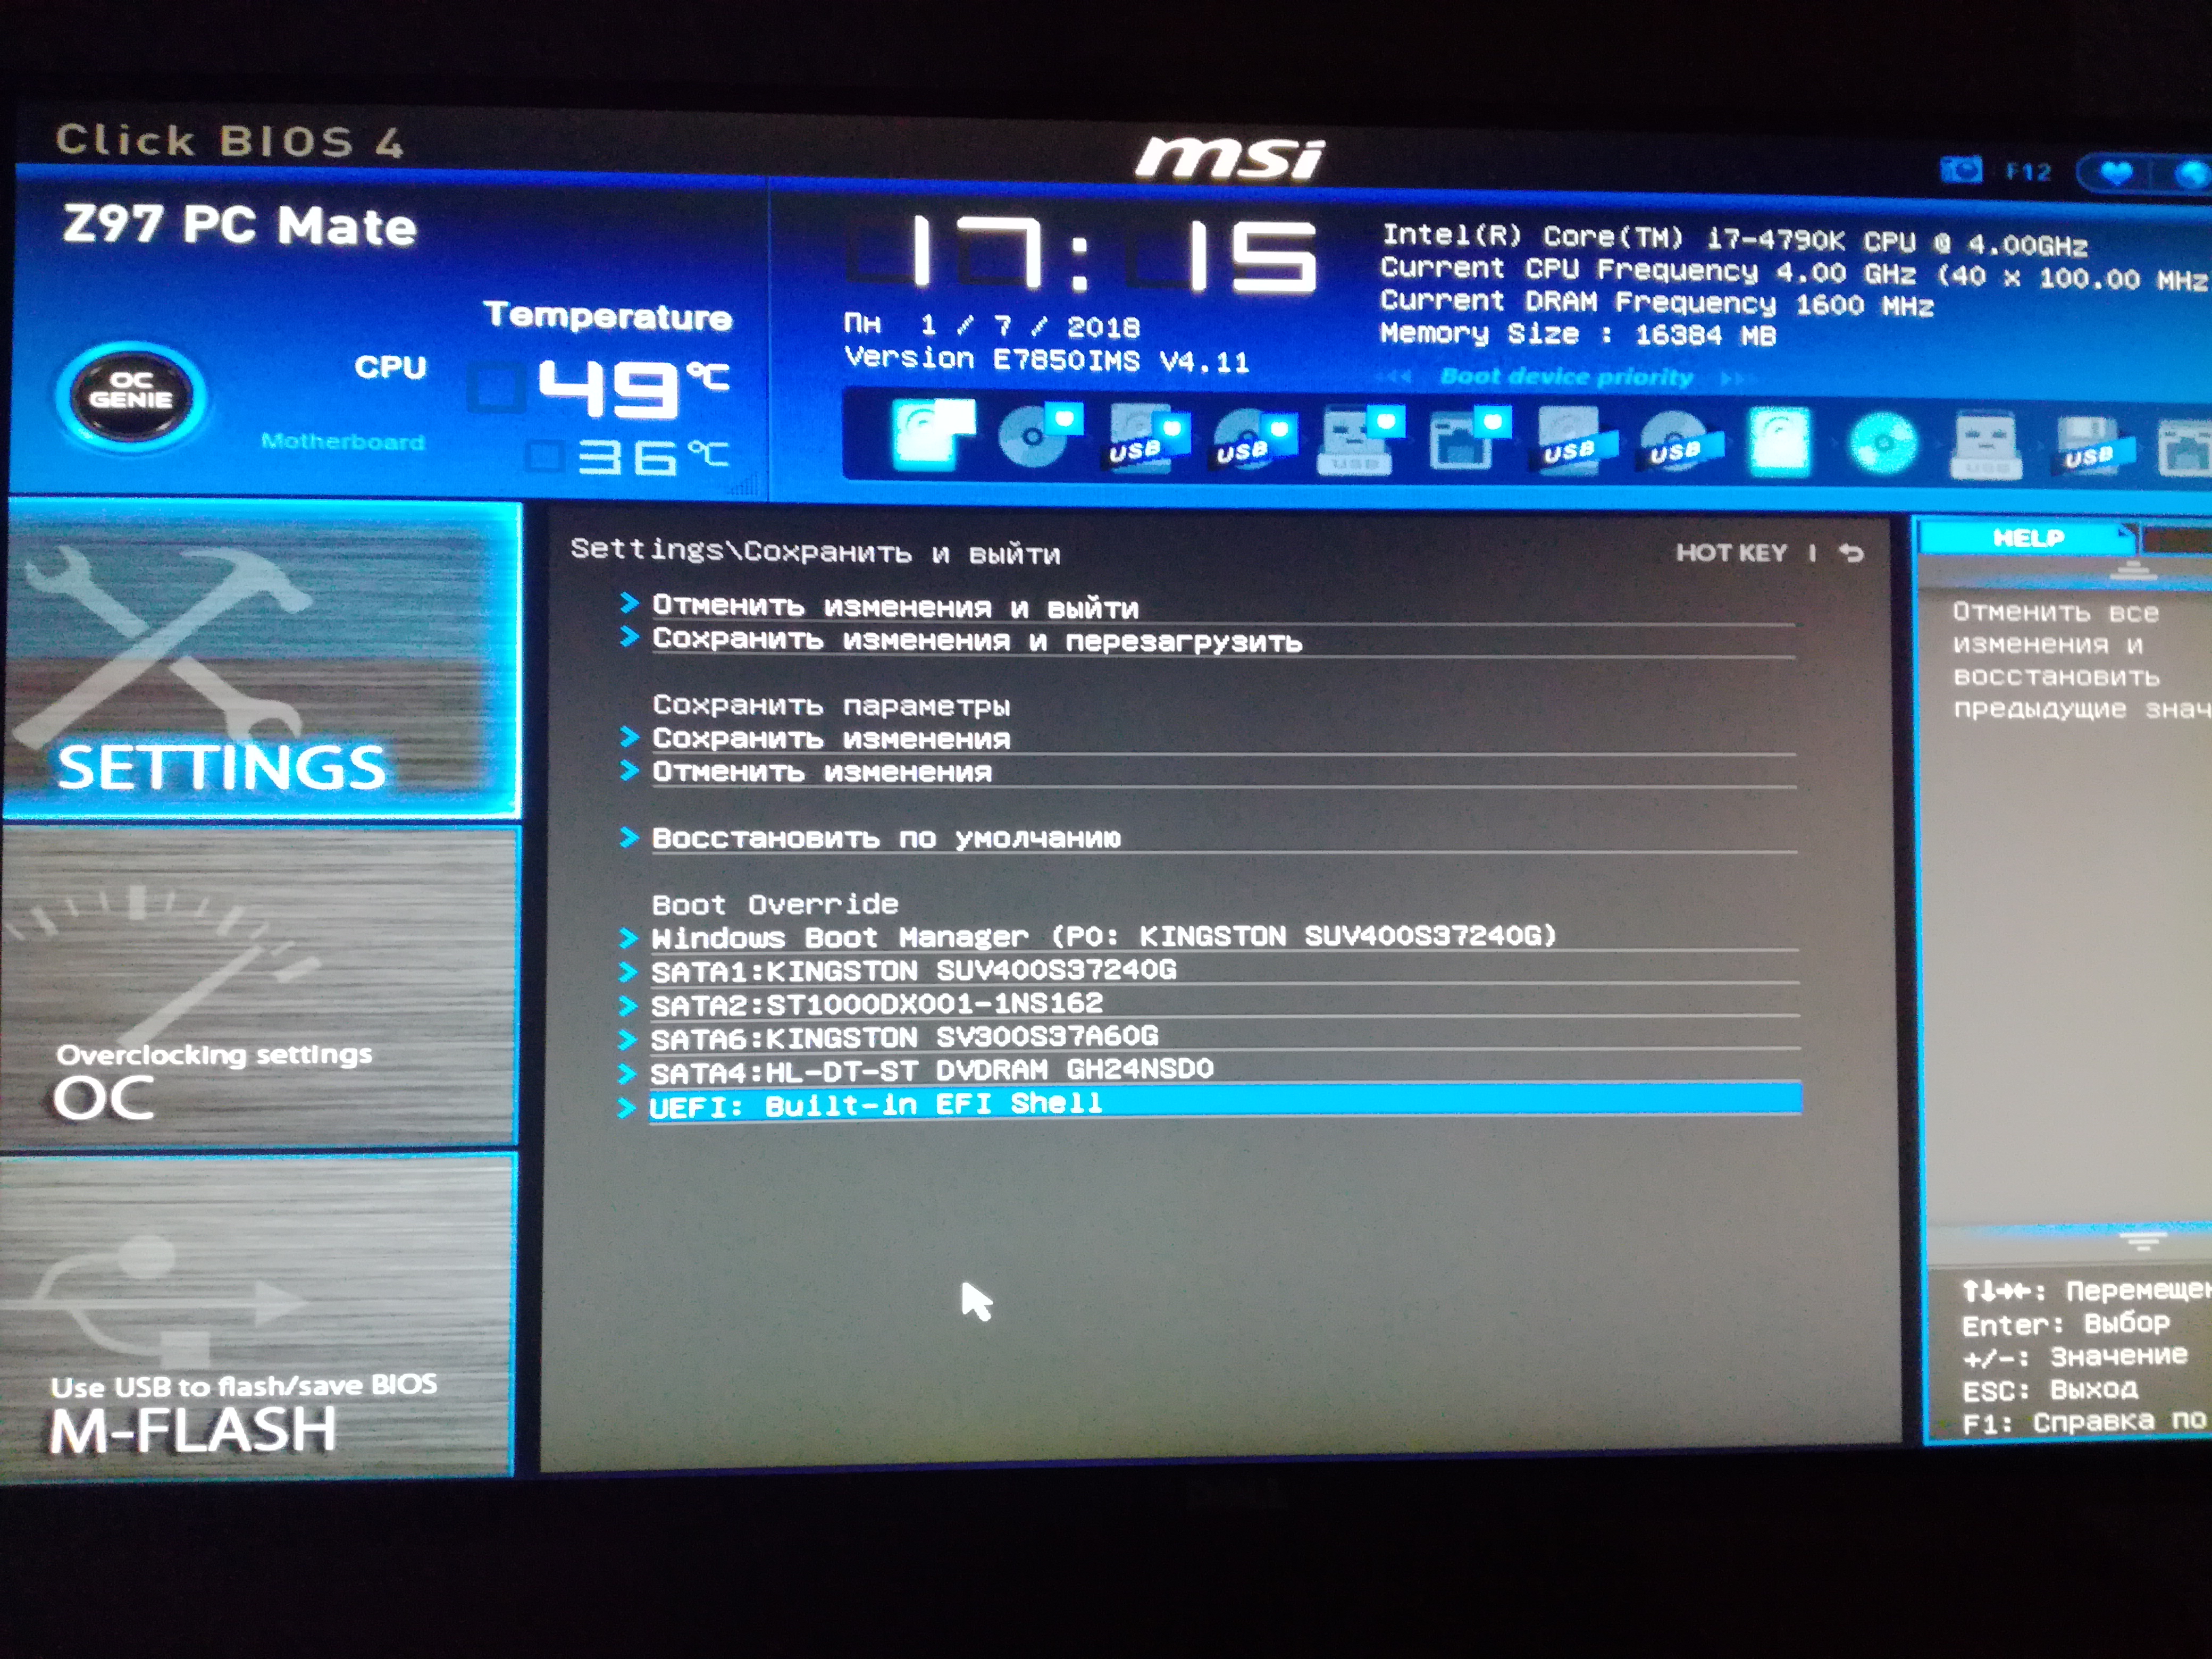Click the back arrow beside HOT KEY
Image resolution: width=2212 pixels, height=1659 pixels.
pos(1851,553)
